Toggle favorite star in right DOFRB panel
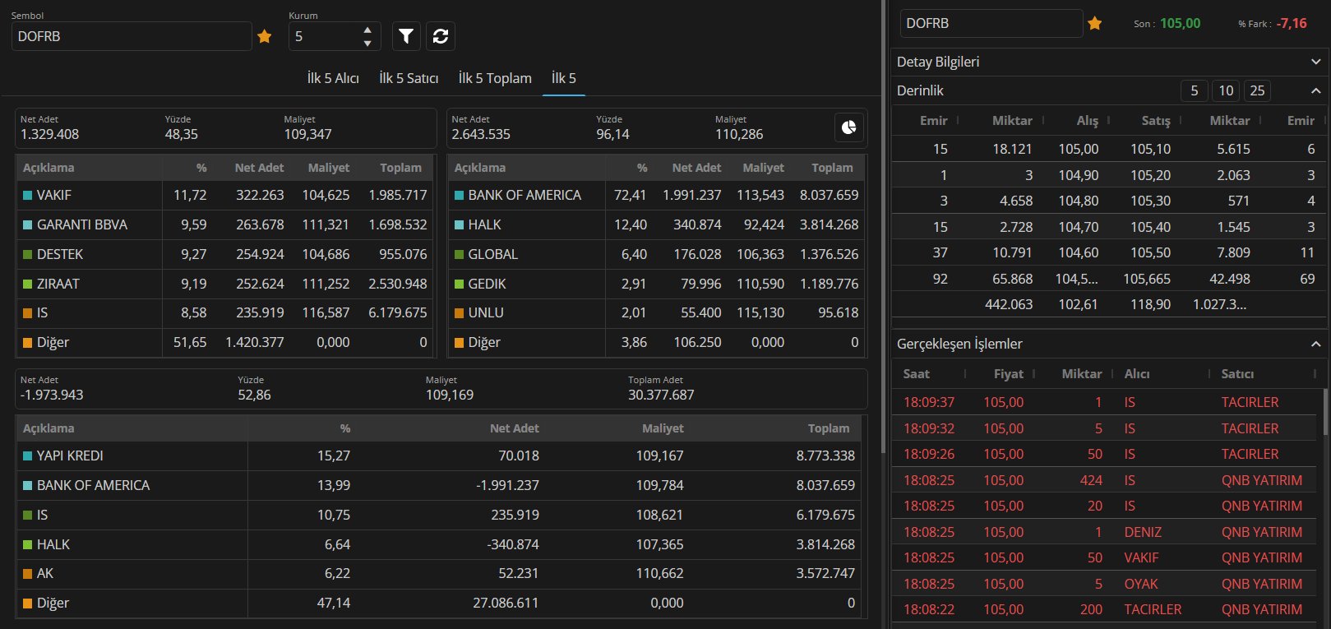 click(1095, 24)
